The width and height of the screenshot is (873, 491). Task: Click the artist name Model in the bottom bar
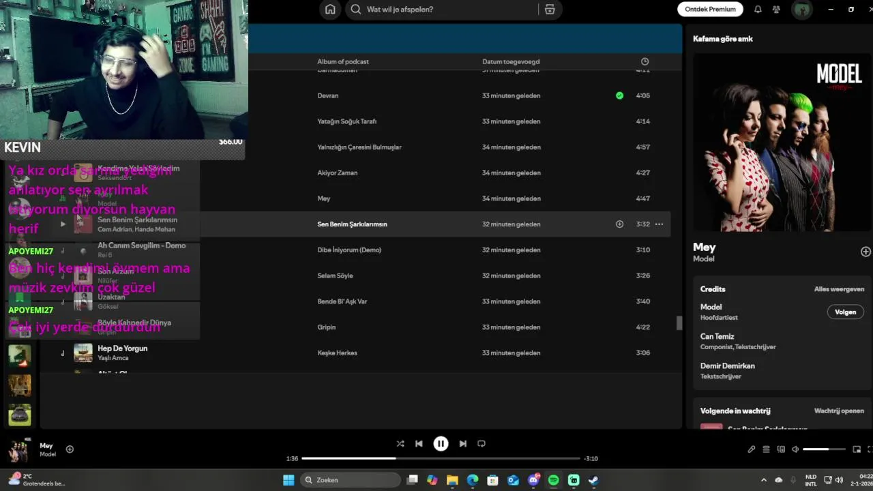point(48,454)
